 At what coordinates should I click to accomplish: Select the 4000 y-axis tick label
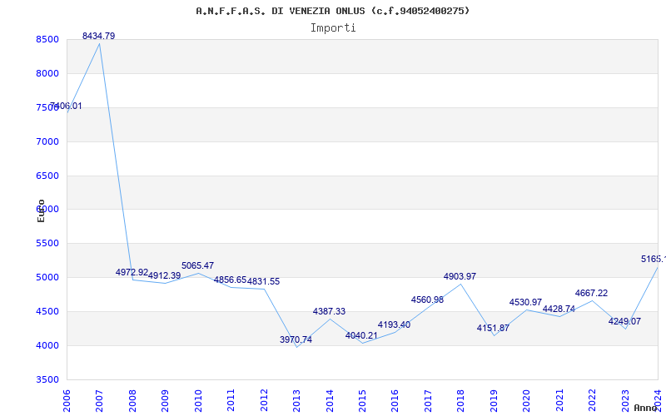pos(47,345)
